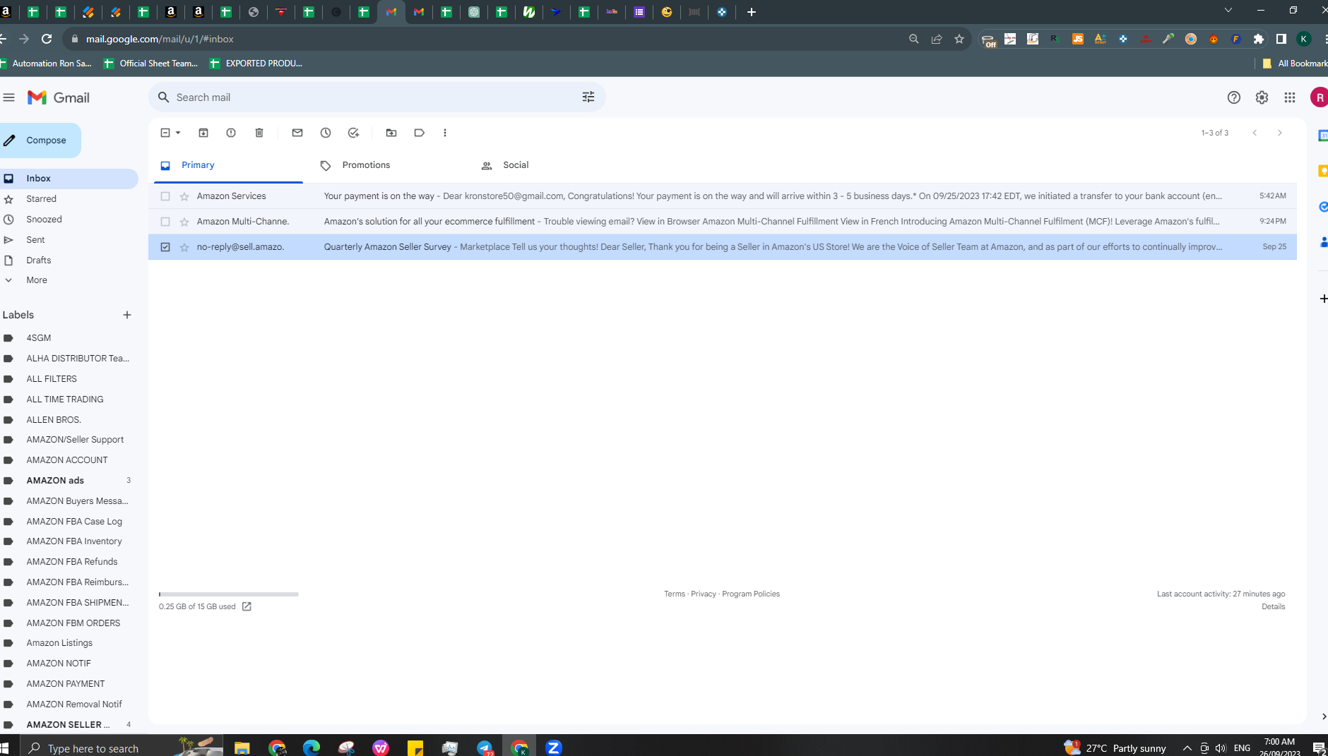Open File Explorer from taskbar
Image resolution: width=1328 pixels, height=756 pixels.
point(242,748)
